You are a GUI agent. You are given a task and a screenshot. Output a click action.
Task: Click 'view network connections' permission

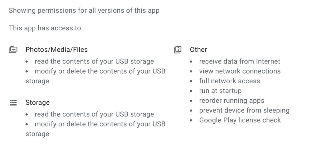[240, 71]
